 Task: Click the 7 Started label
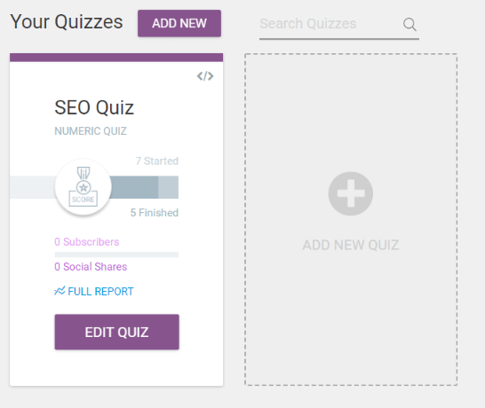[x=157, y=161]
